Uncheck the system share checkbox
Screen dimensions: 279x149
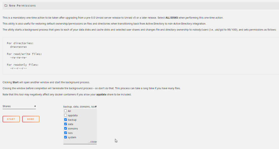coord(66,137)
